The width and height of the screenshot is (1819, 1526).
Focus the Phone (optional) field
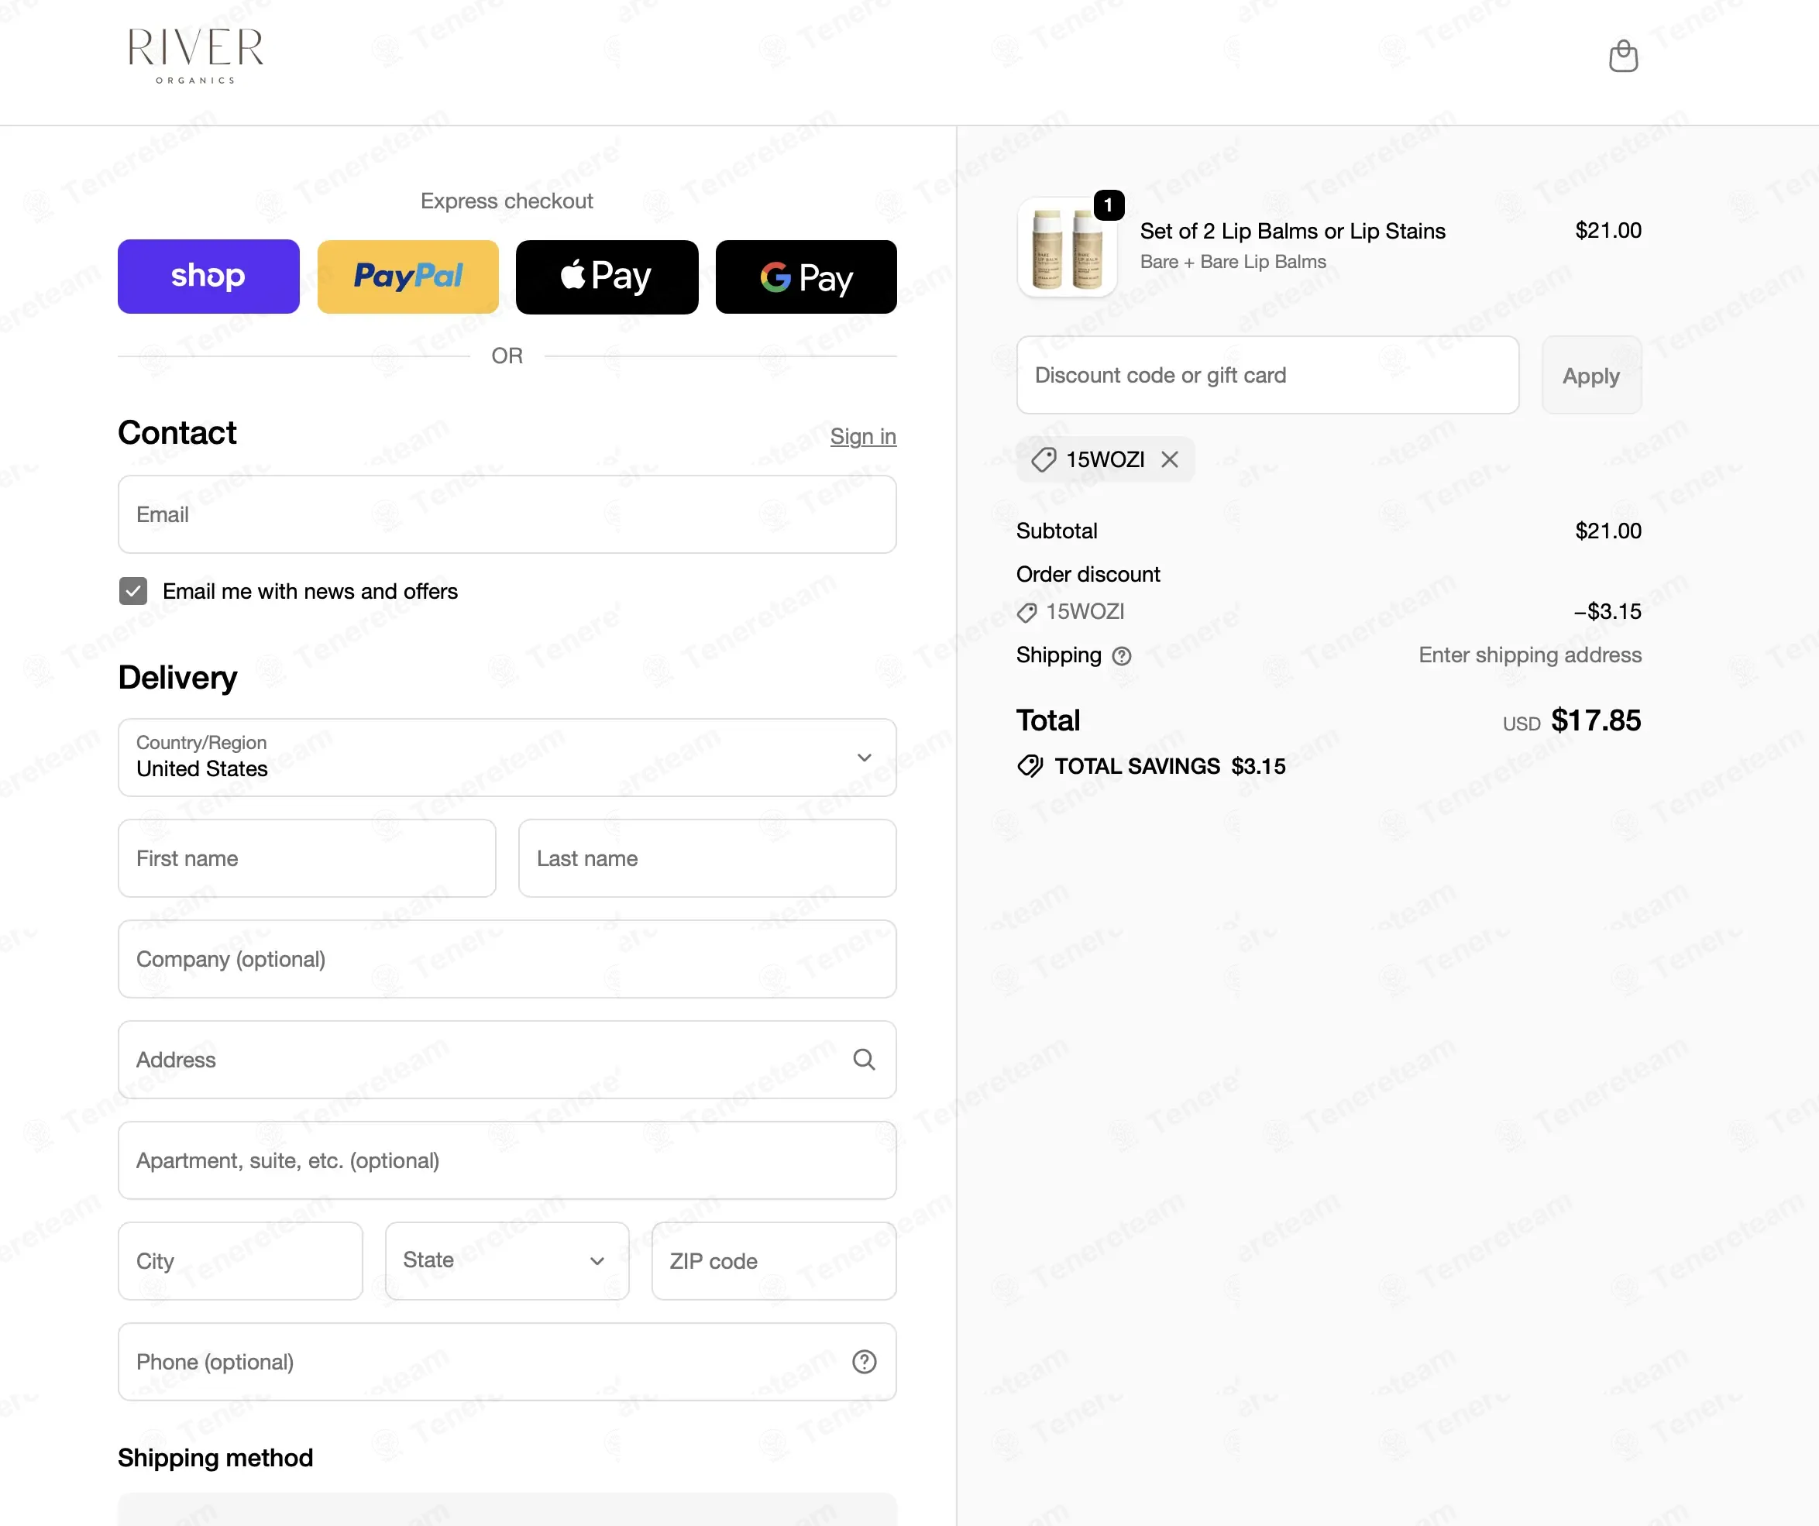pyautogui.click(x=507, y=1362)
